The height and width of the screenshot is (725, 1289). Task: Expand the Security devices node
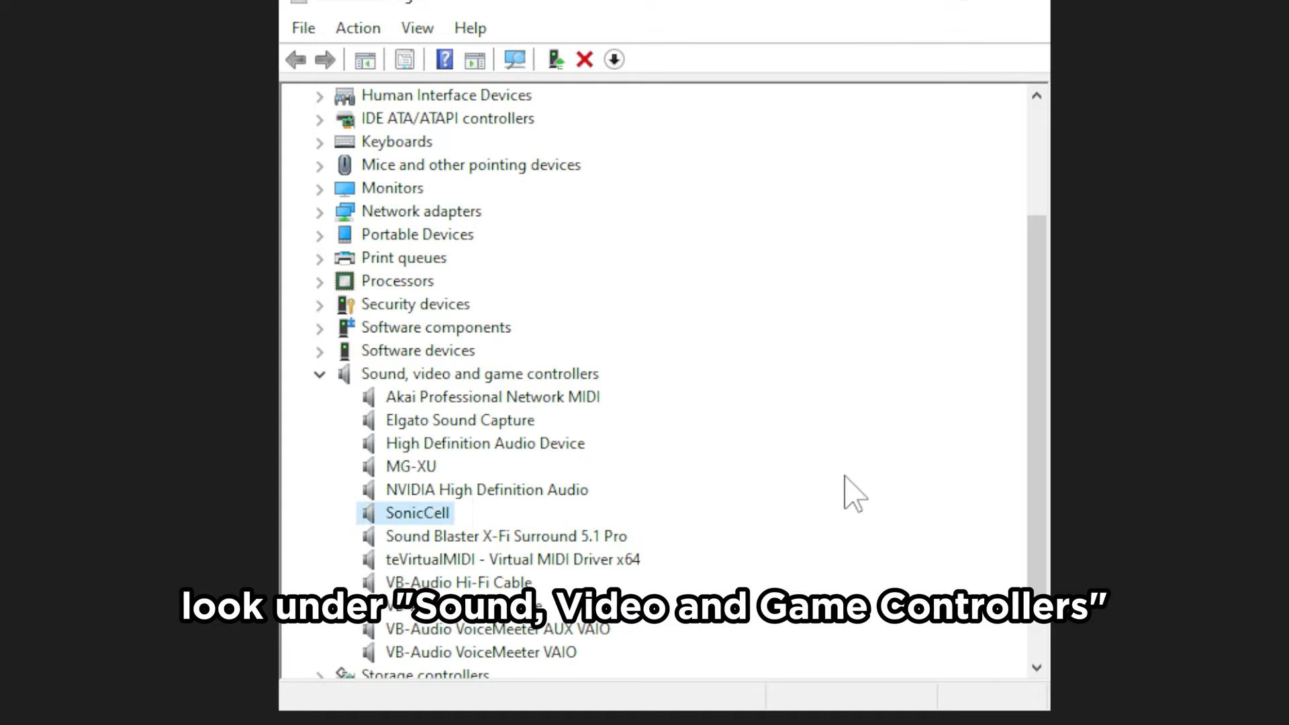click(320, 305)
